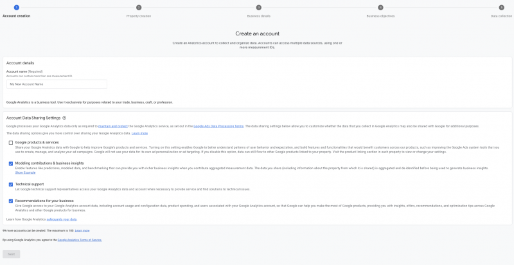The height and width of the screenshot is (265, 514).
Task: Open the Google Ads Data Processing Terms link
Action: [x=218, y=126]
